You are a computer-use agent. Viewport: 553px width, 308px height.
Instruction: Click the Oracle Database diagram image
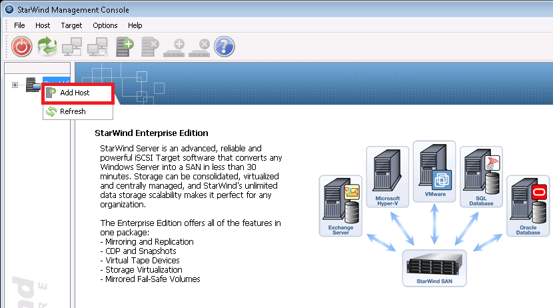tap(528, 206)
